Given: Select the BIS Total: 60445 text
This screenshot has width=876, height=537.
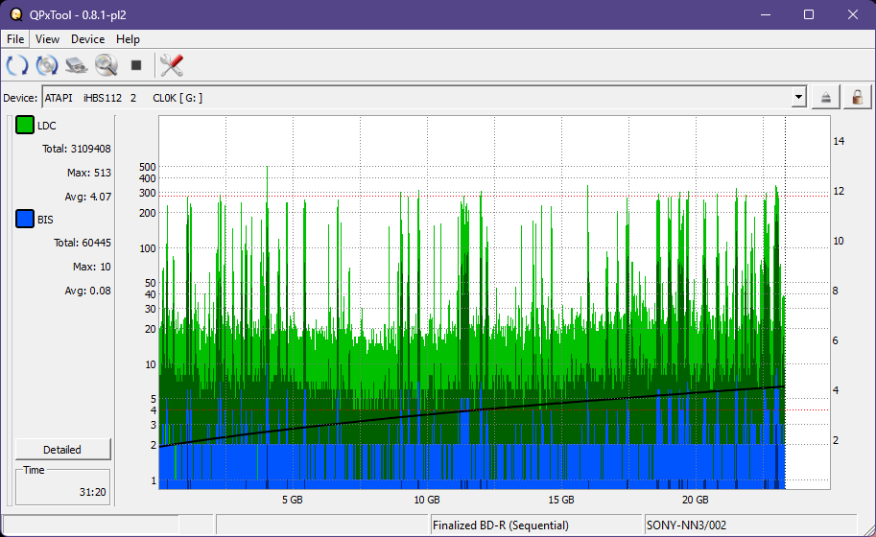Looking at the screenshot, I should (x=83, y=243).
